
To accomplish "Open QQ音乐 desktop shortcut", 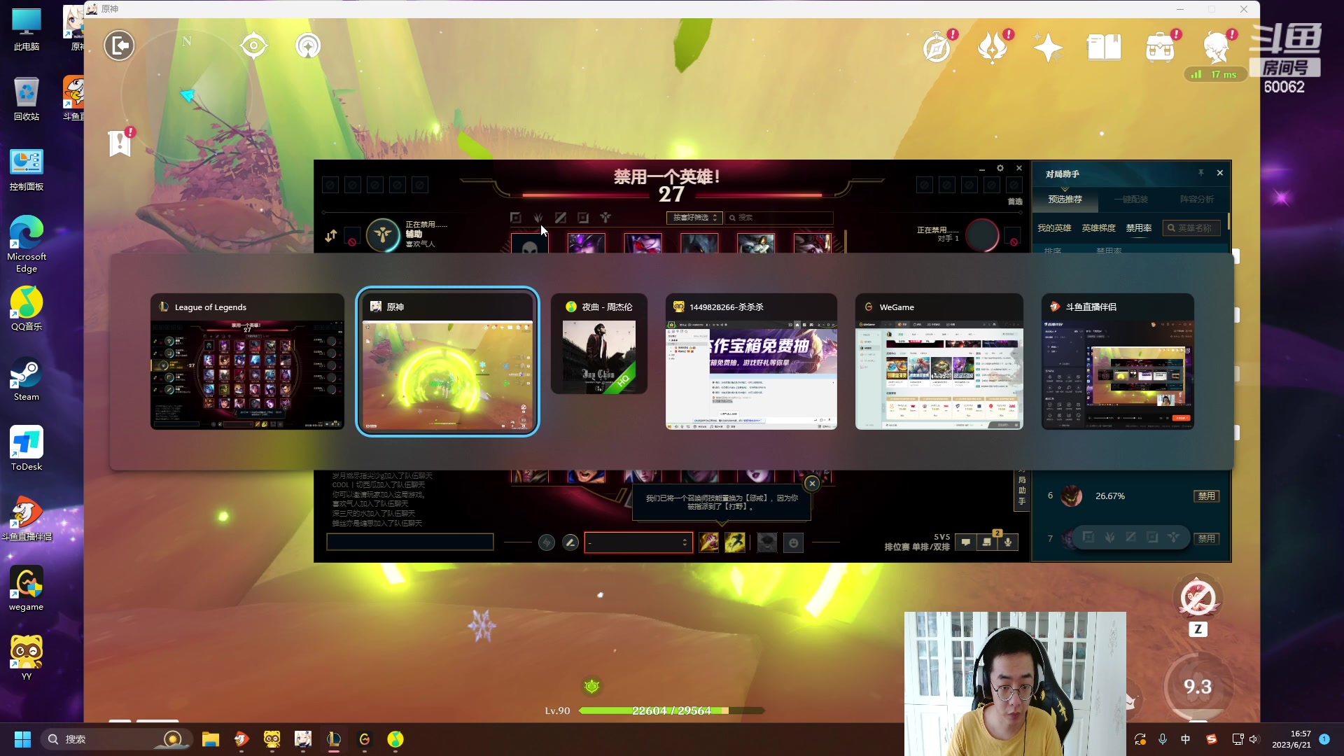I will (27, 309).
